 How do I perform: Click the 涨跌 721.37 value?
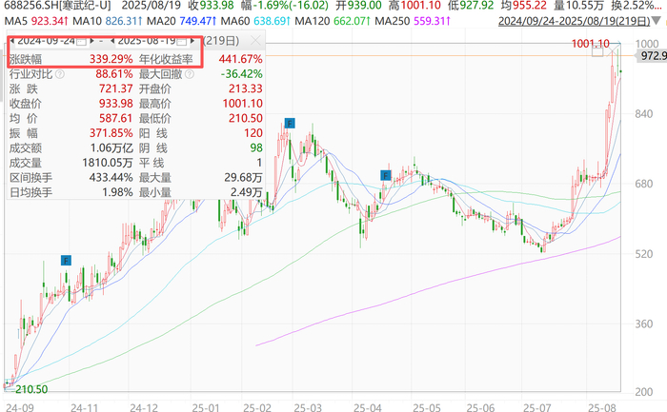point(116,88)
